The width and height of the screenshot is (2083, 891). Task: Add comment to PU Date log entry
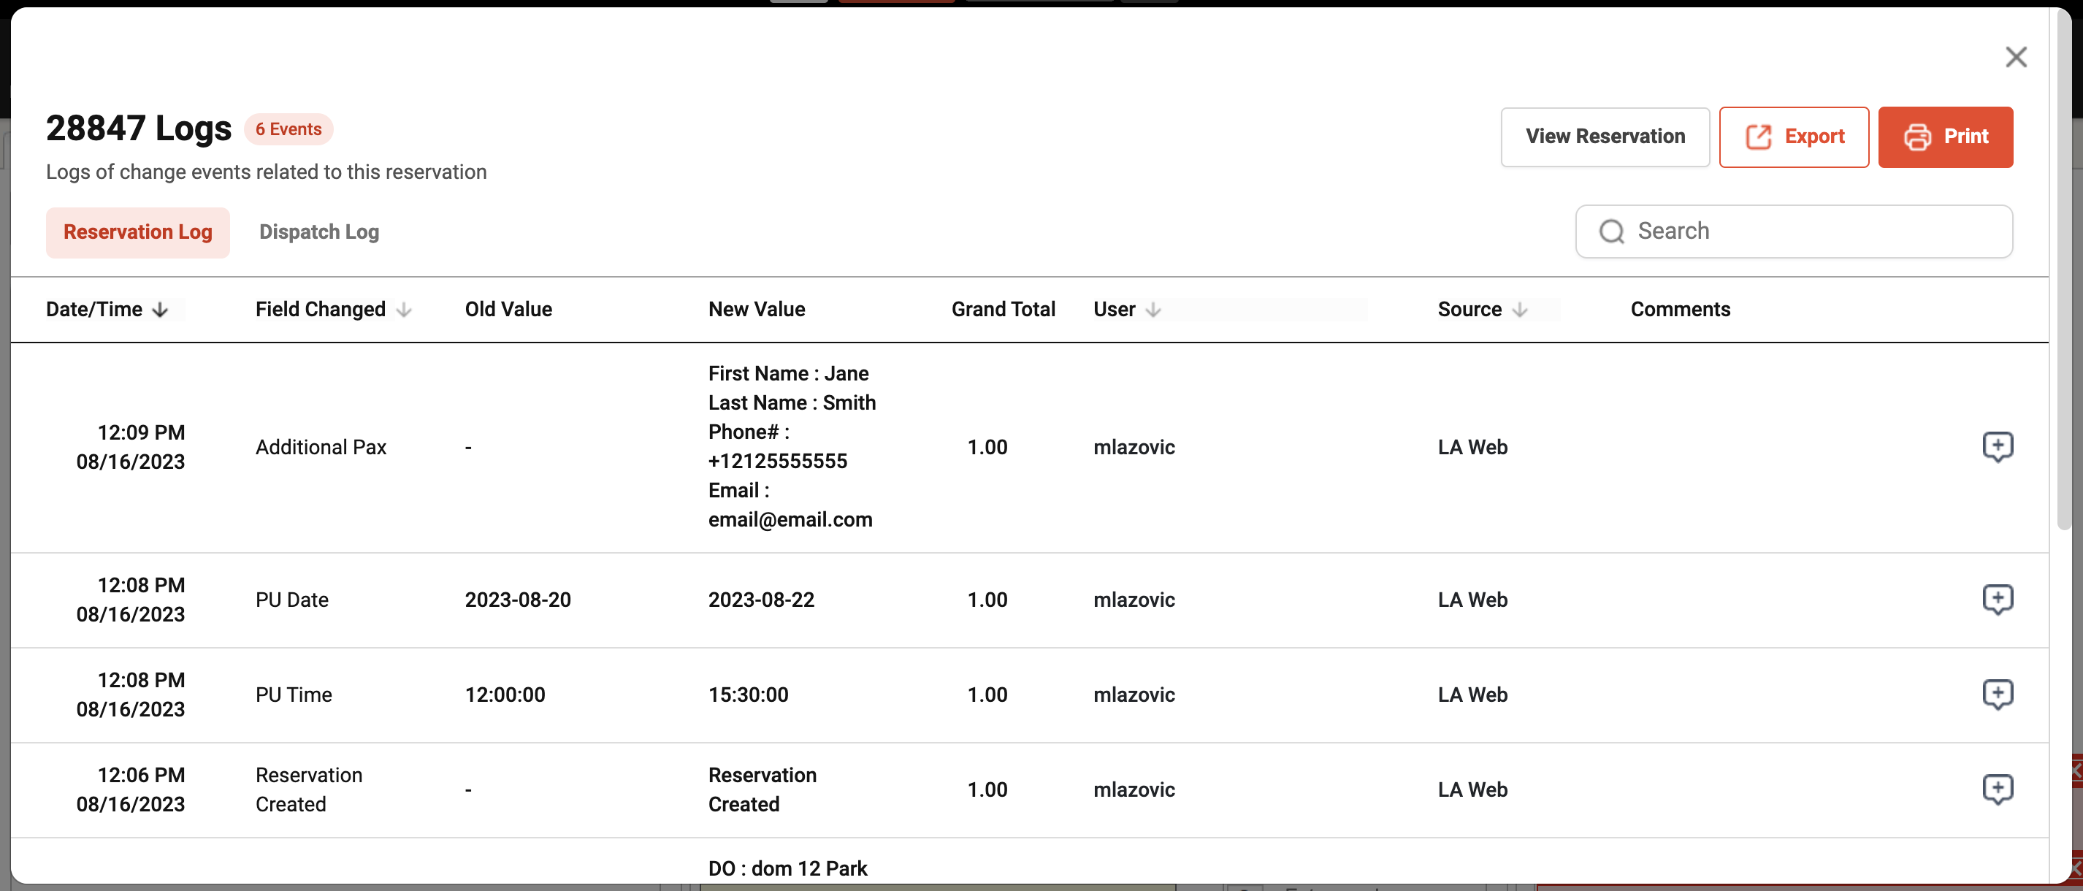coord(1997,599)
